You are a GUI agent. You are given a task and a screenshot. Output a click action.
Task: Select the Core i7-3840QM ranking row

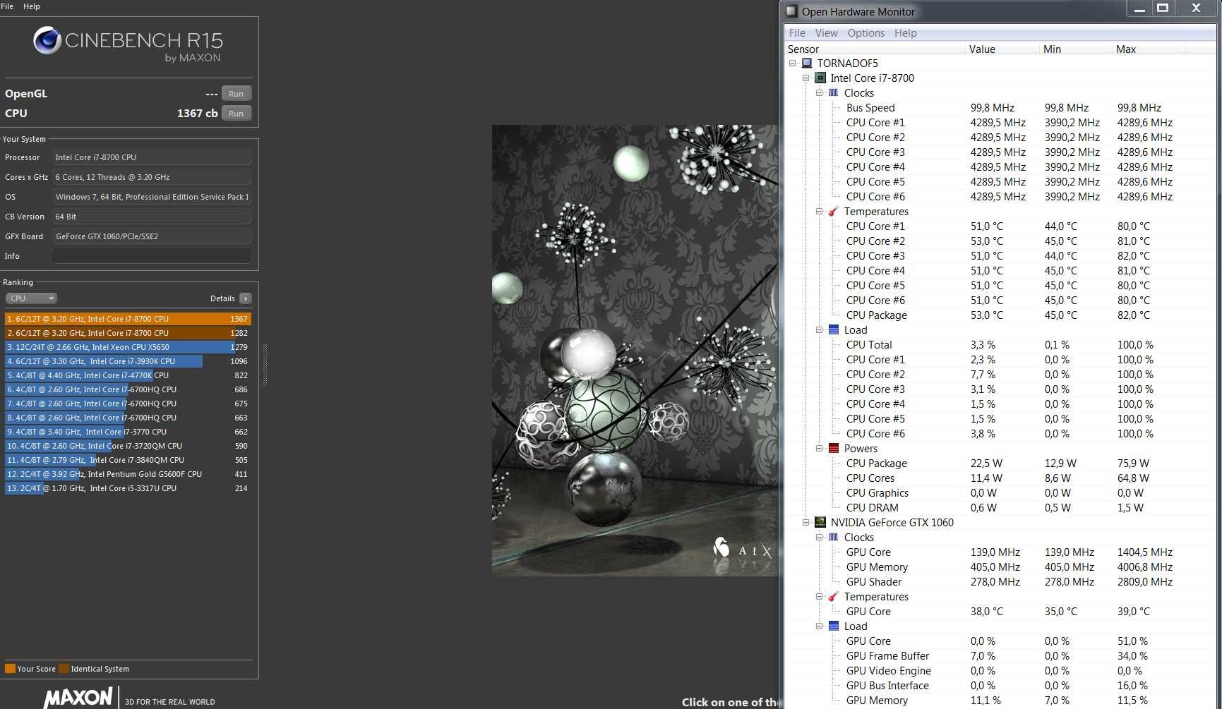128,460
